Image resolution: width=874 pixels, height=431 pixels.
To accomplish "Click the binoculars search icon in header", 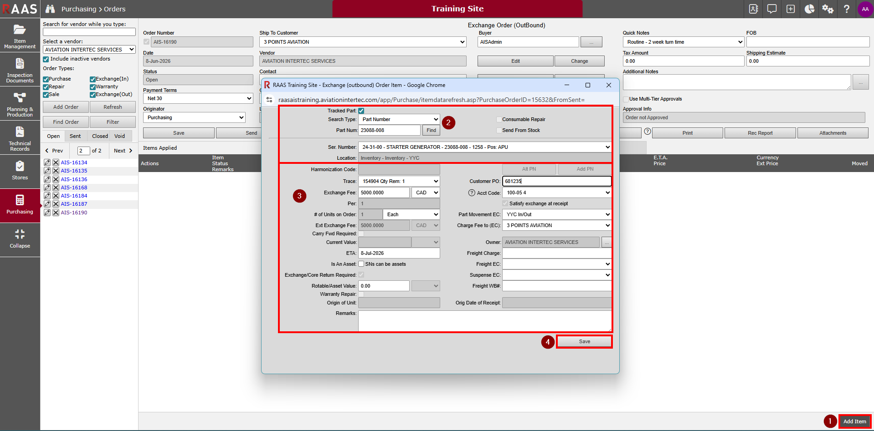I will click(x=50, y=9).
